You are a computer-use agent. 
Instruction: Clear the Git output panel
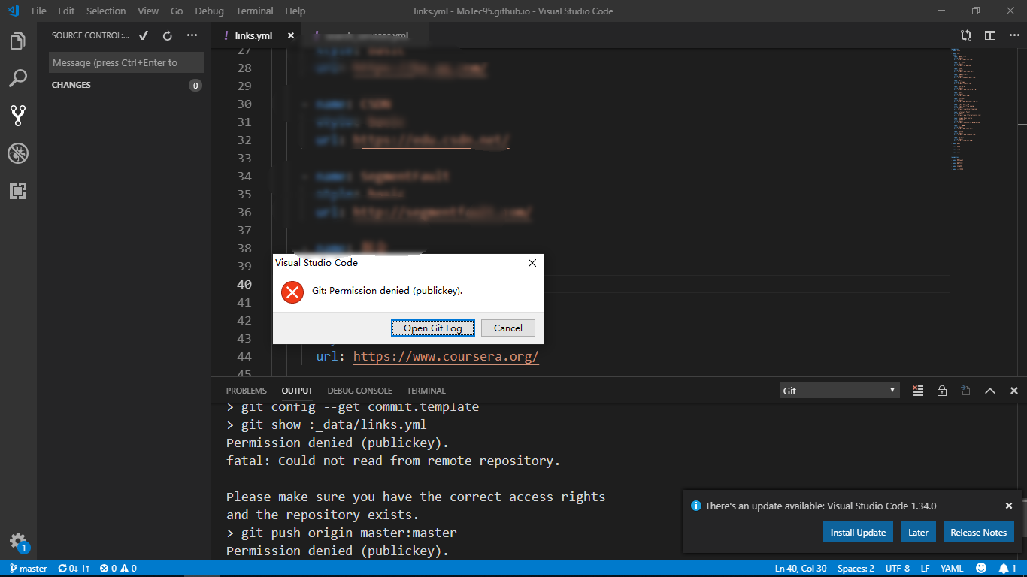point(917,390)
